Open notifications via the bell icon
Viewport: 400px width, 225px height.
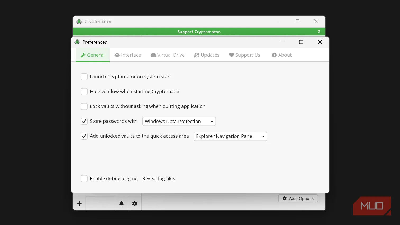coord(121,204)
